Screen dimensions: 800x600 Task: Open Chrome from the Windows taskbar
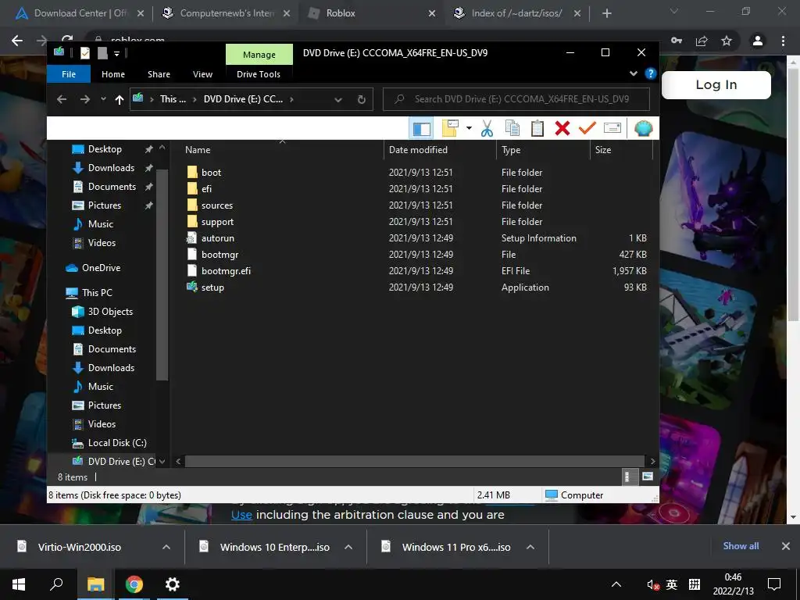(x=134, y=584)
